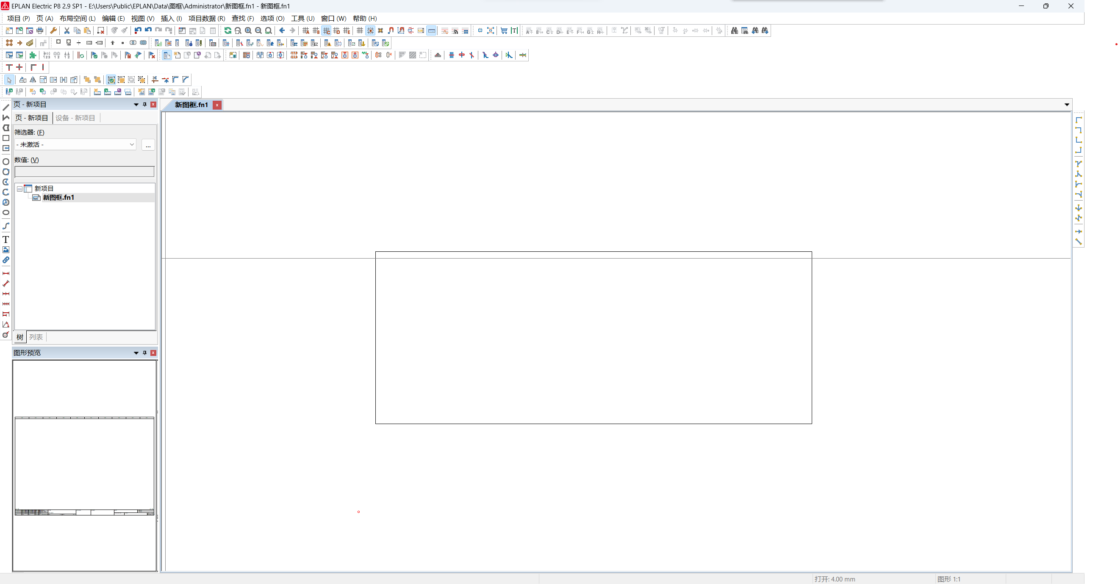Screen dimensions: 1118x584
Task: Pin the 页 - 新项目 navigator panel
Action: pos(145,105)
